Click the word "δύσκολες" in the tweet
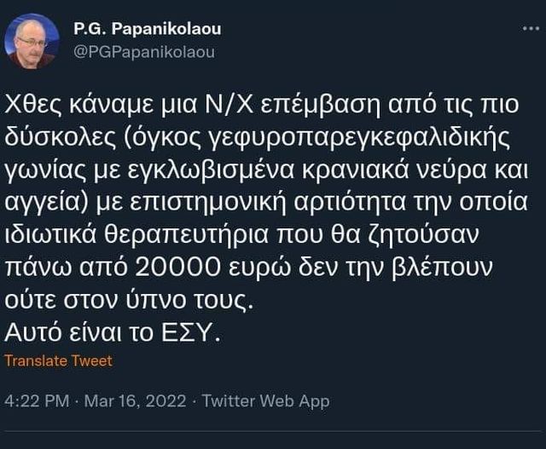The height and width of the screenshot is (449, 546). [x=57, y=135]
